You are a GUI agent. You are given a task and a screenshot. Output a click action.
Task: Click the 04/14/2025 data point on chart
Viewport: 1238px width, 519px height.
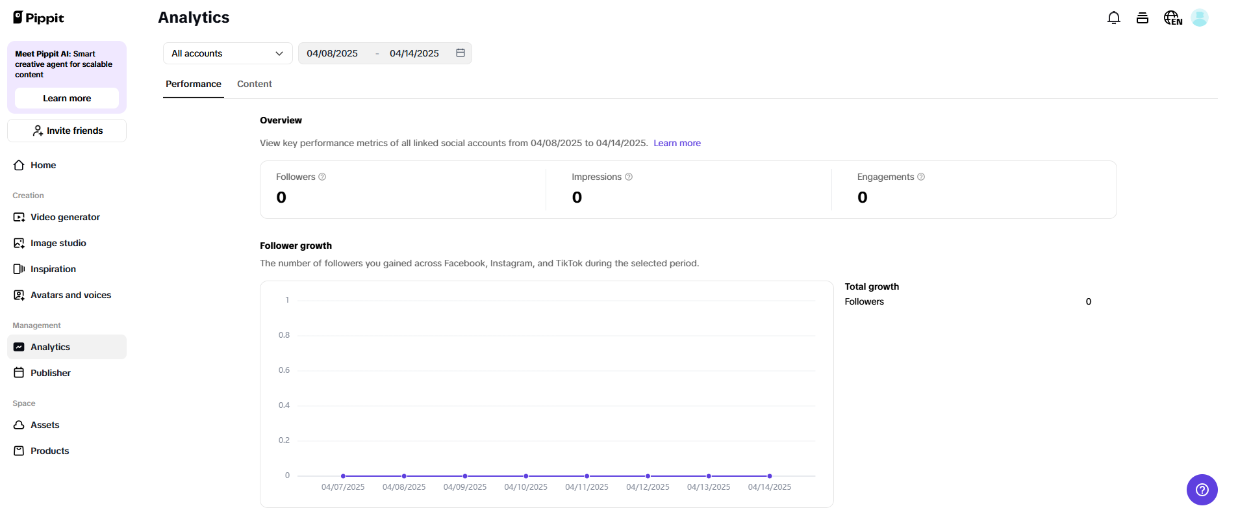pyautogui.click(x=770, y=476)
